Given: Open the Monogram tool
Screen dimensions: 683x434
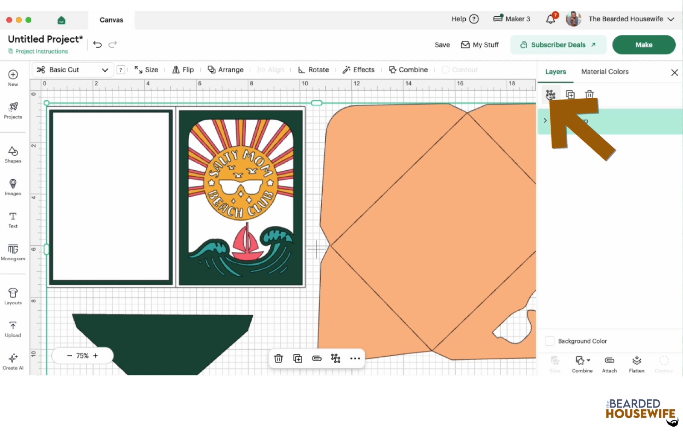Looking at the screenshot, I should tap(13, 253).
